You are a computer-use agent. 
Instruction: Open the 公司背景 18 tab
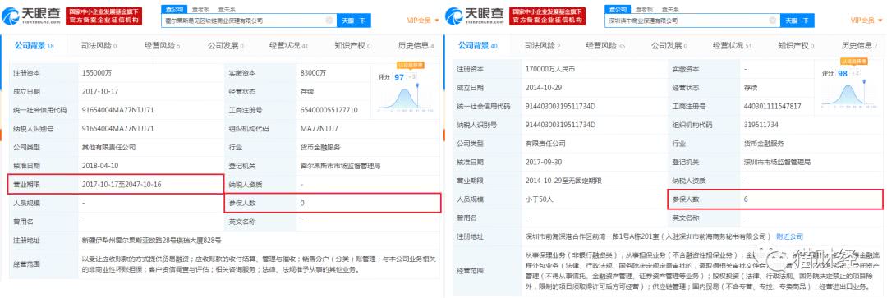34,45
